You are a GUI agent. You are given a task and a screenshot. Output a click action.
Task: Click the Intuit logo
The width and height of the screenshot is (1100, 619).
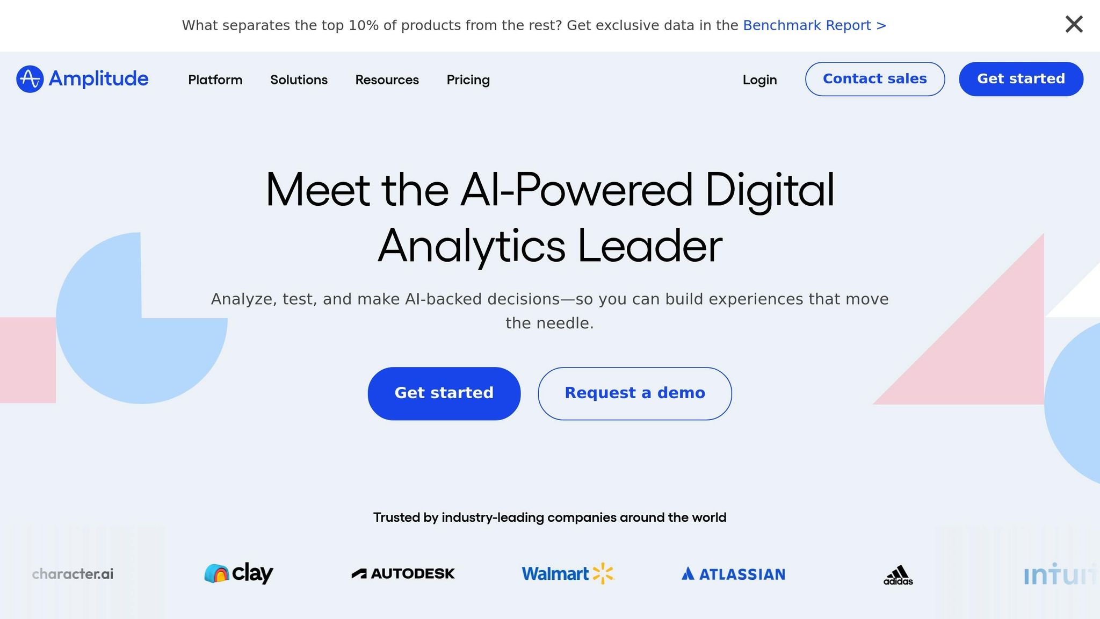pos(1061,574)
